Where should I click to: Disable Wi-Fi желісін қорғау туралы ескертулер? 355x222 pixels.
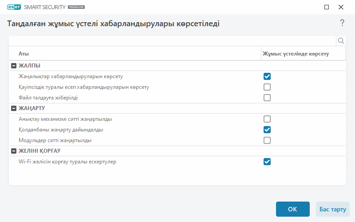tap(267, 162)
